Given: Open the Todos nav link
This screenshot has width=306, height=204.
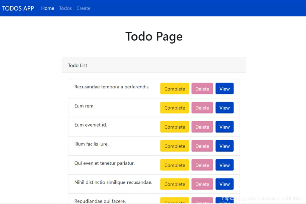Looking at the screenshot, I should (65, 8).
